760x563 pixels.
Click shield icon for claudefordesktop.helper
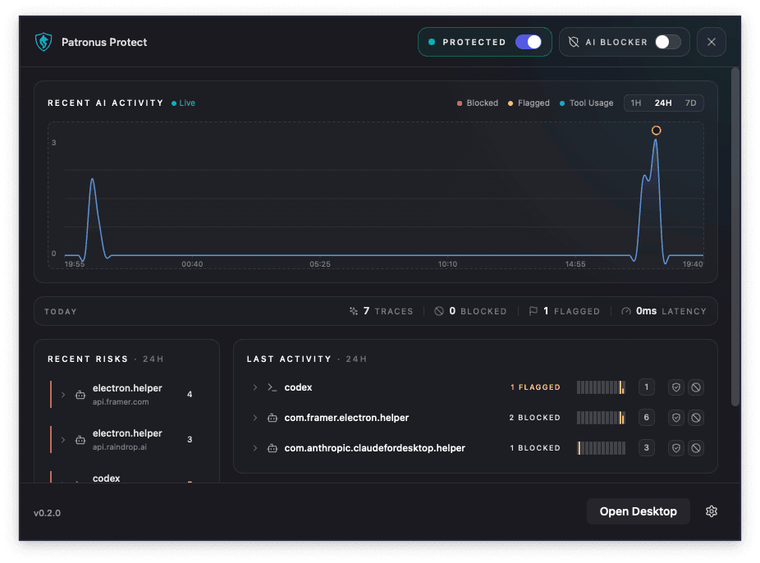tap(676, 448)
